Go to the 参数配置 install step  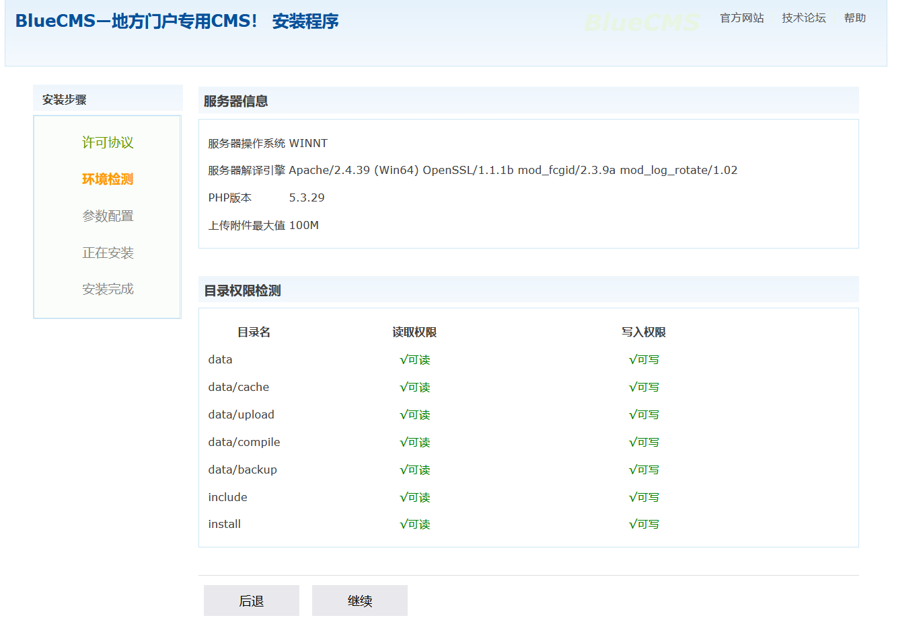coord(108,216)
